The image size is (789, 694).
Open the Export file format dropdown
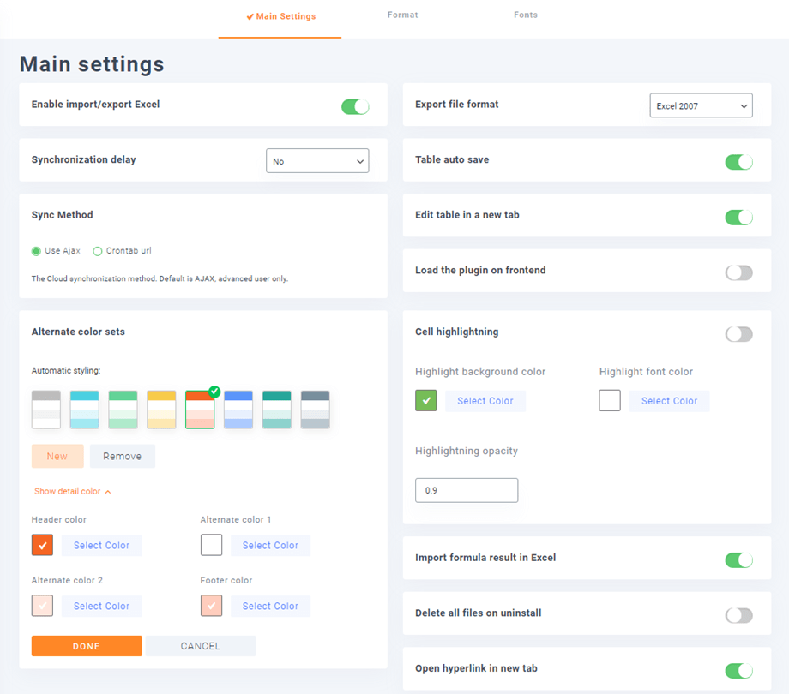point(701,106)
